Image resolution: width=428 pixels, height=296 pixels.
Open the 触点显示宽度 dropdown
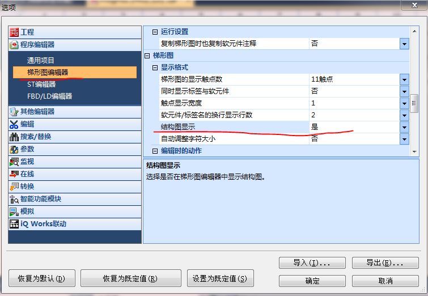point(404,103)
